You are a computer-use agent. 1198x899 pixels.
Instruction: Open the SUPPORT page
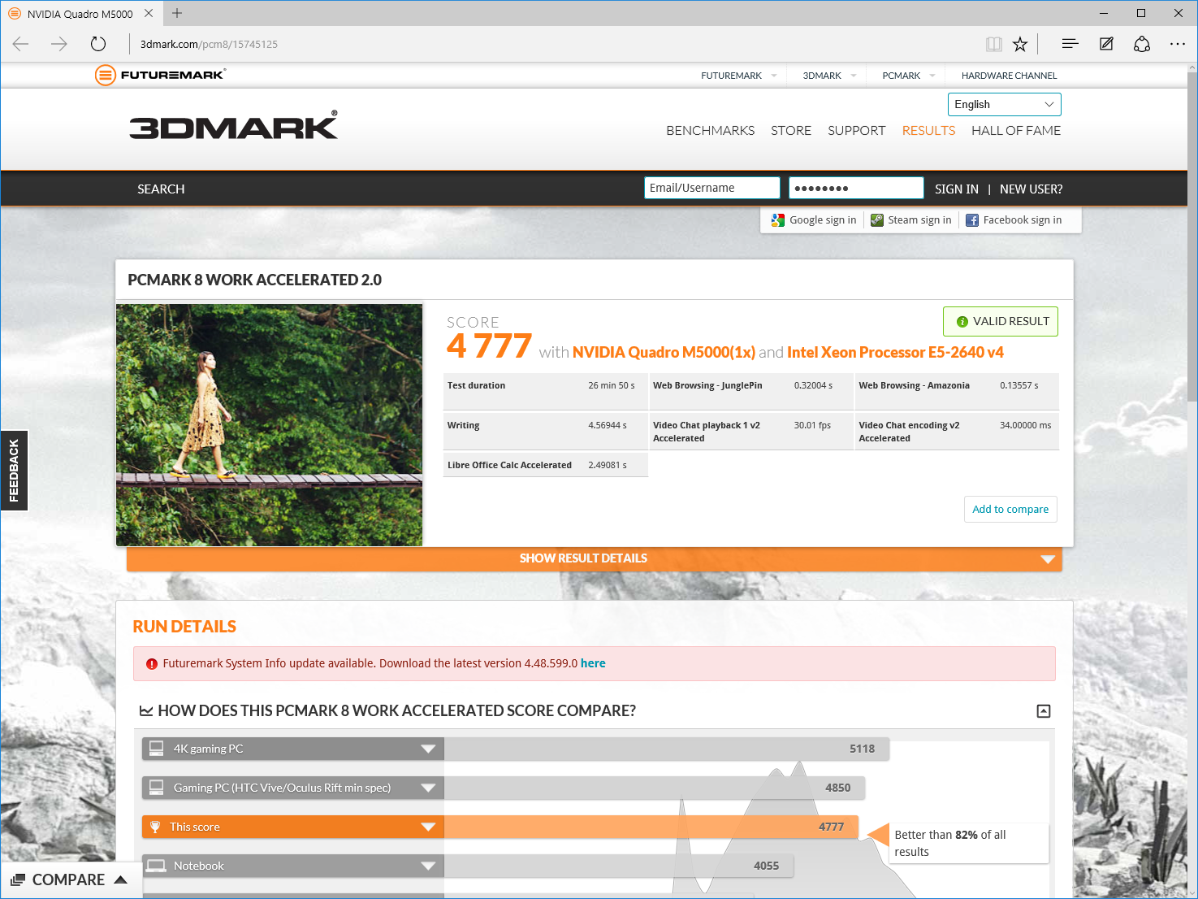856,130
